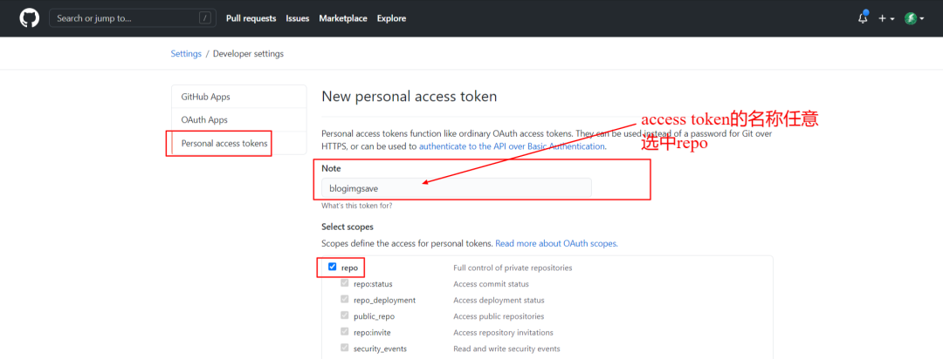Click the Settings breadcrumb link
943x359 pixels.
tap(186, 54)
